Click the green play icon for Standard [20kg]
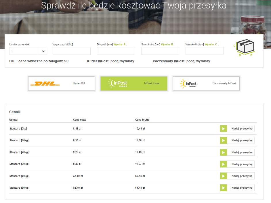 224,152
